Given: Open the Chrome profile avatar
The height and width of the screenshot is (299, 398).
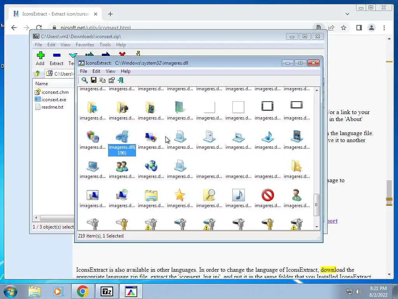Looking at the screenshot, I should coord(371,28).
